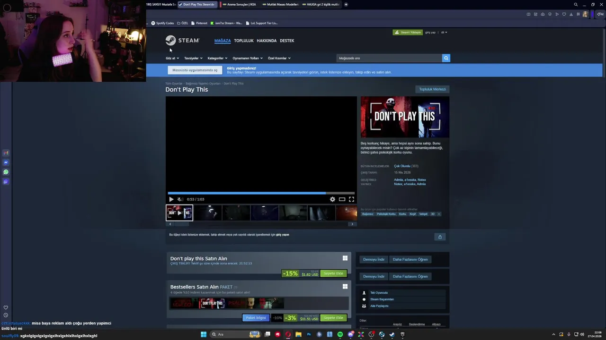Show the next media thumbnails with the right arrow
Screen dimensions: 606x340
[x=352, y=224]
